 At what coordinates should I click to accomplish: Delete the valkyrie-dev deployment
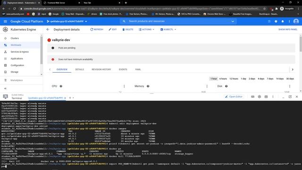(128, 29)
